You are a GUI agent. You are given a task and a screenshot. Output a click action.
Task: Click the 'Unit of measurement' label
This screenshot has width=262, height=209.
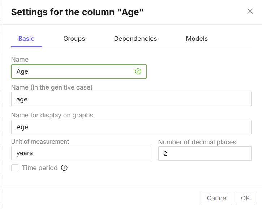click(40, 141)
